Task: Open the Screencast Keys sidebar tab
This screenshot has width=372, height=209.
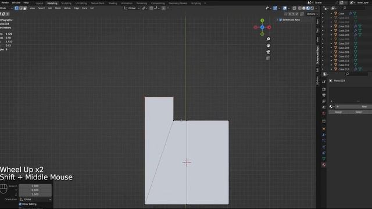Action: coord(317,55)
